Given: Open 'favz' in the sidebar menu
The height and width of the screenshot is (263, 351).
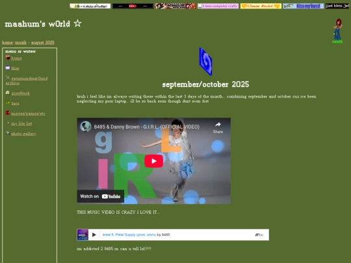Looking at the screenshot, I should 15,103.
